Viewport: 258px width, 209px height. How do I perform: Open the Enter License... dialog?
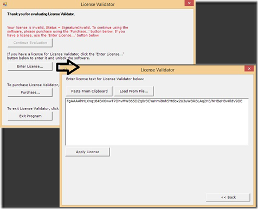click(x=30, y=67)
